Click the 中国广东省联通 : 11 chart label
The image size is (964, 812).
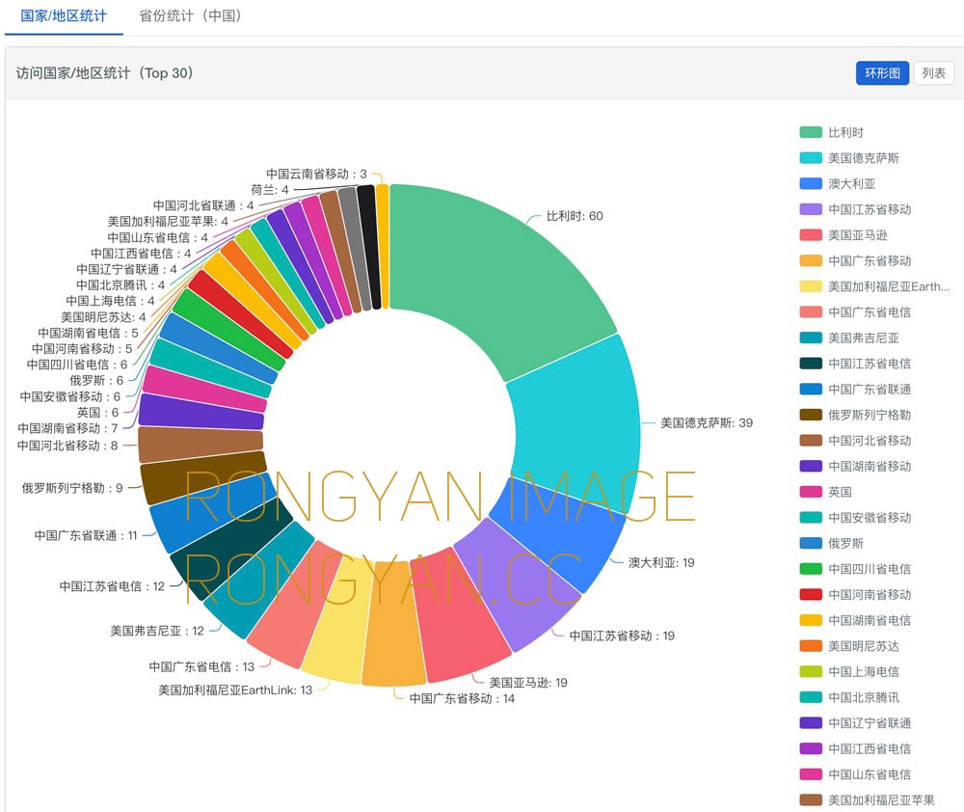86,535
